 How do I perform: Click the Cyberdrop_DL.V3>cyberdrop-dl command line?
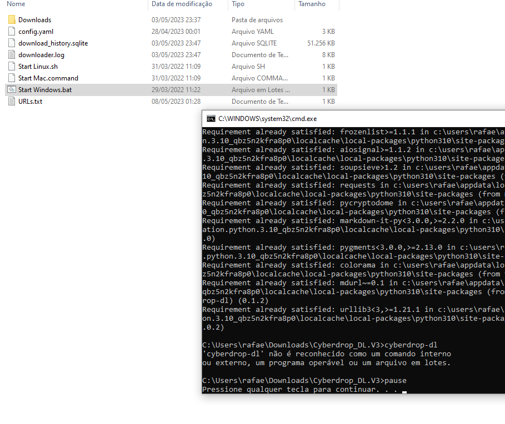320,345
